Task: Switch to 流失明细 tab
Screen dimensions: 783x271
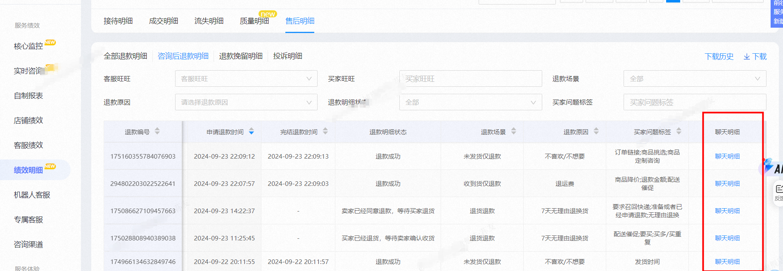Action: point(209,21)
